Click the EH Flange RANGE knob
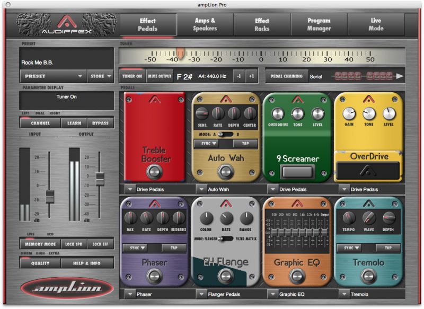Viewport: 424px width, 309px height. point(246,218)
